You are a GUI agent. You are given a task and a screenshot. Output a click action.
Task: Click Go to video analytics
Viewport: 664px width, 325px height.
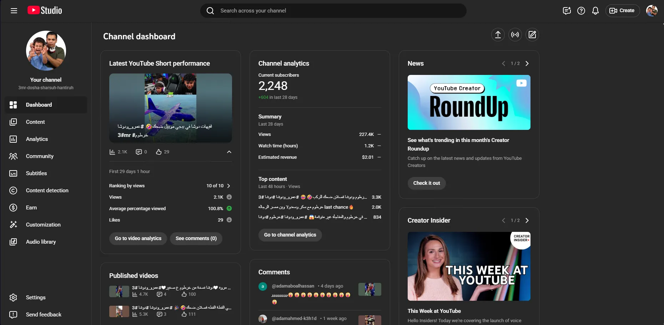click(x=138, y=238)
